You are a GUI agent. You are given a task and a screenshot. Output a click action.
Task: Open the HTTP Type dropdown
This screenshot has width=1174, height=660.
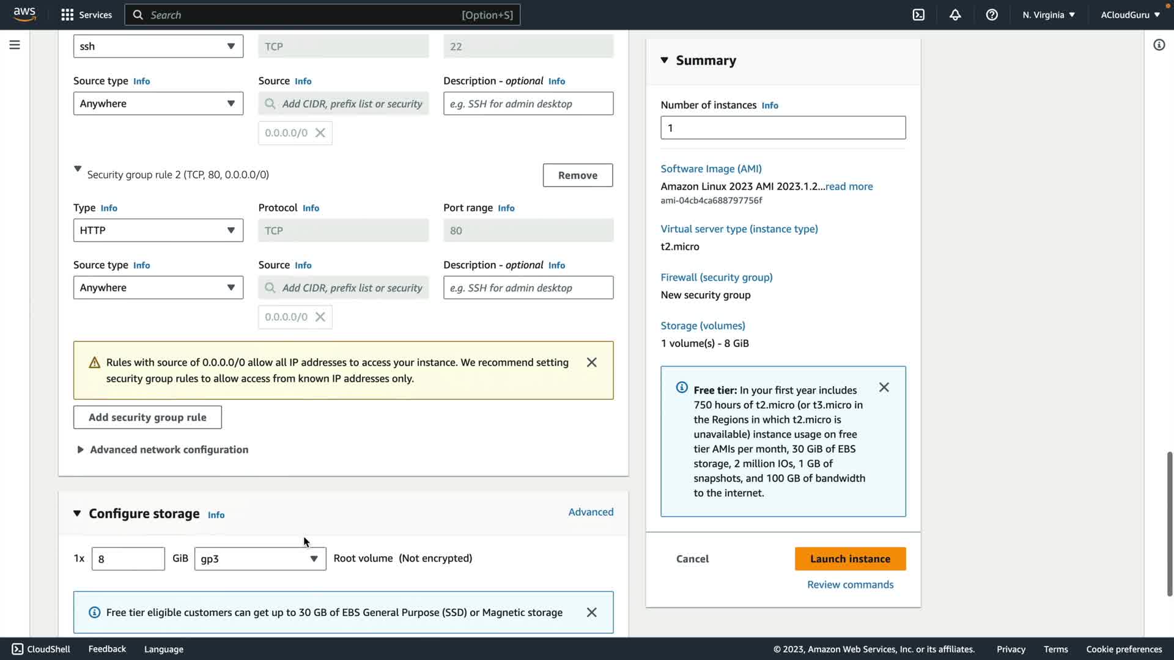158,230
